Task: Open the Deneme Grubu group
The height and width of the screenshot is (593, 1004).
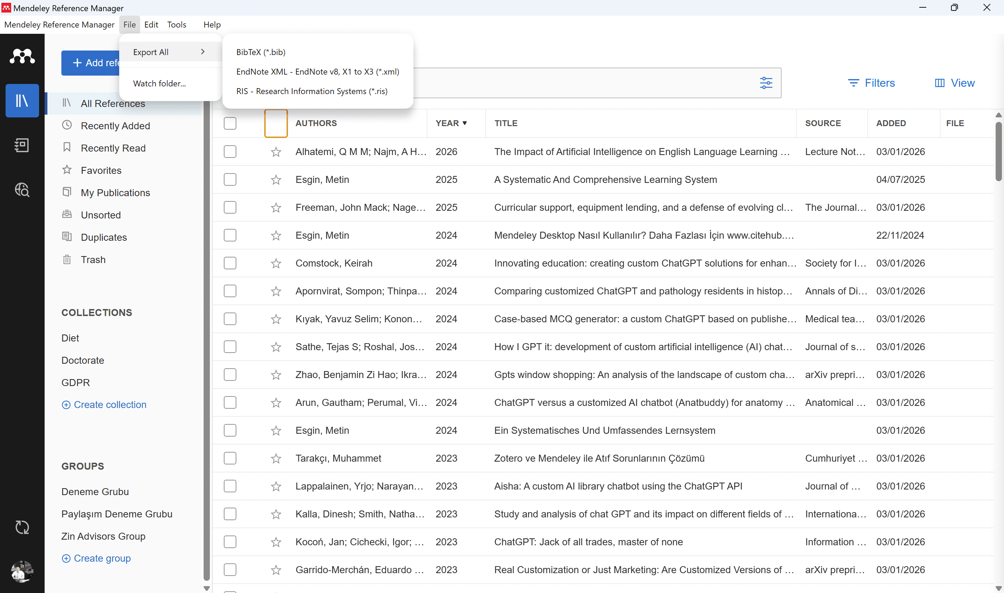Action: click(95, 492)
